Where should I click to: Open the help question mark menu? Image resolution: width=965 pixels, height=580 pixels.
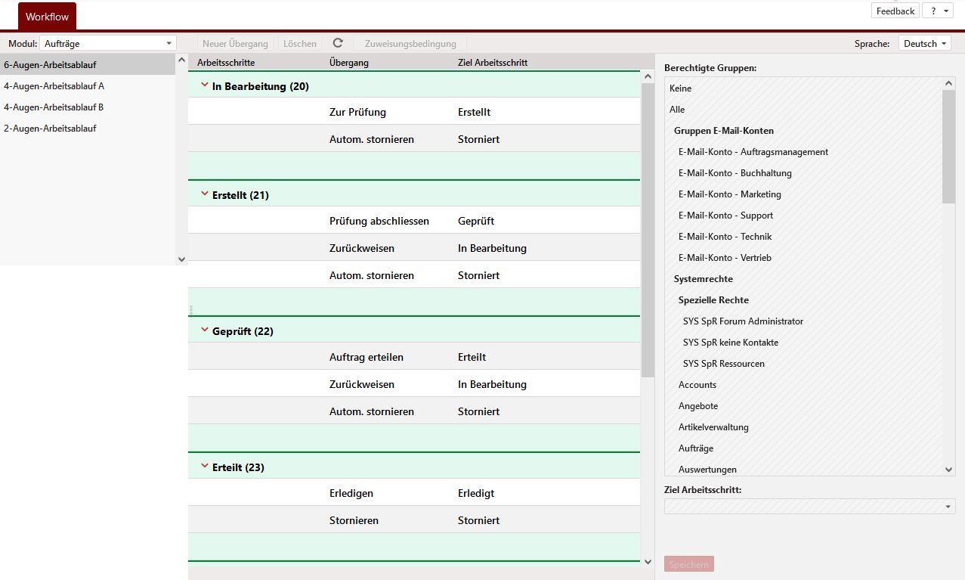pos(939,11)
